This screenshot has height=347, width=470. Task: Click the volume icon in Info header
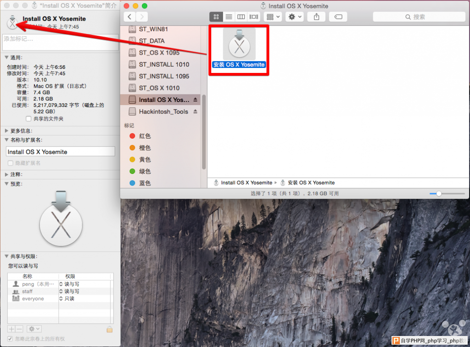[x=12, y=22]
